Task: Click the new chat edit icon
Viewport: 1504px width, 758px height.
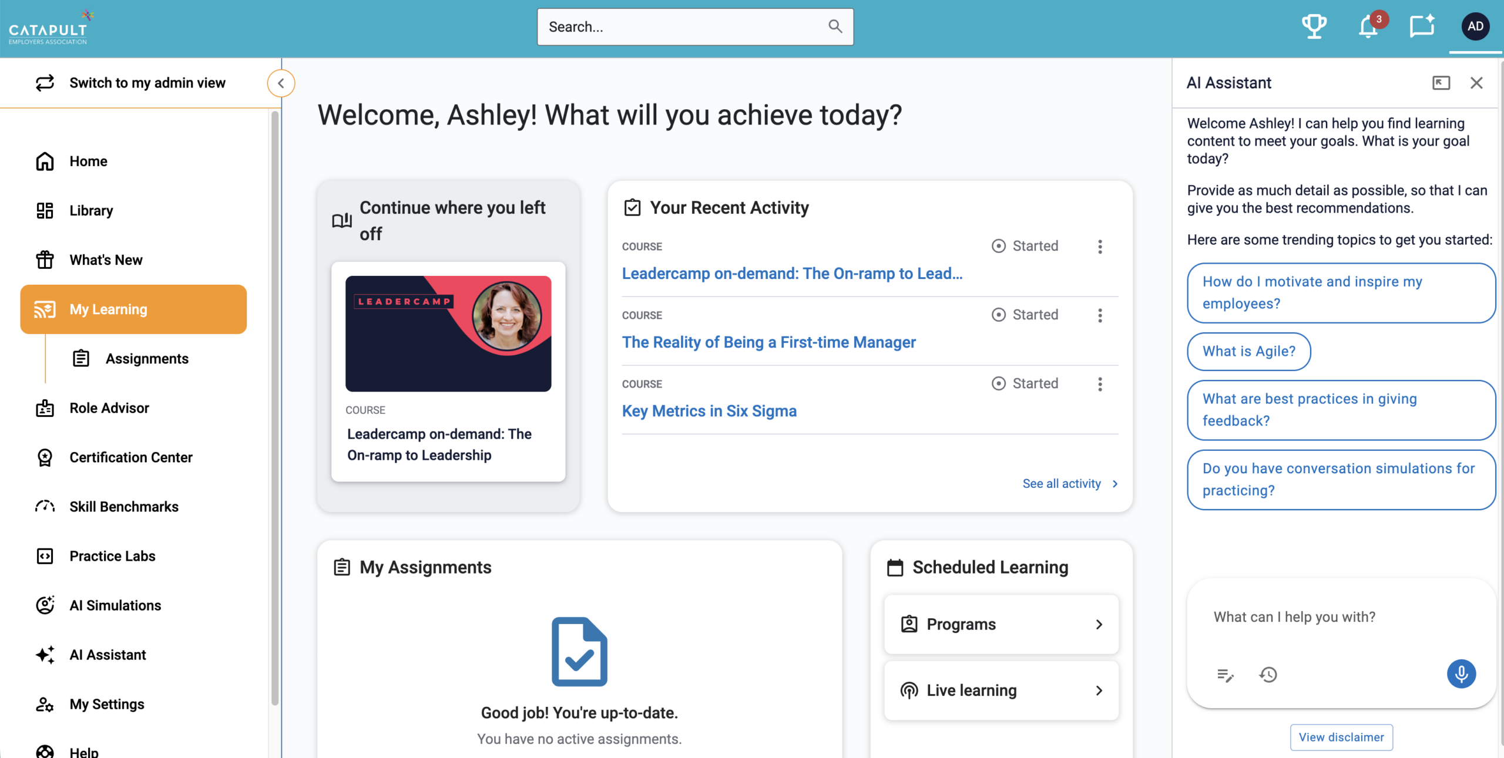Action: point(1226,675)
